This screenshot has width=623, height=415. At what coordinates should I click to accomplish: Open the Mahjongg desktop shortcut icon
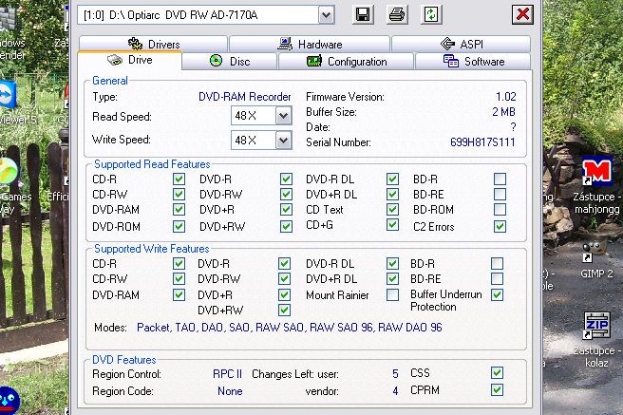tap(596, 172)
